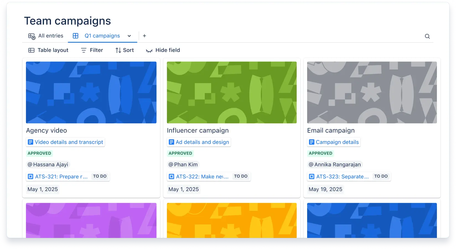Click the gray Email campaign cover image
Viewport: 456px width, 249px height.
pyautogui.click(x=372, y=93)
